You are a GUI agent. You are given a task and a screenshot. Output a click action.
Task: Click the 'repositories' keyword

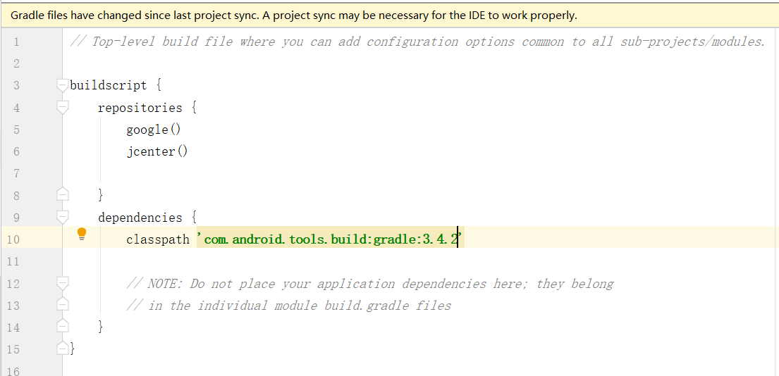140,108
